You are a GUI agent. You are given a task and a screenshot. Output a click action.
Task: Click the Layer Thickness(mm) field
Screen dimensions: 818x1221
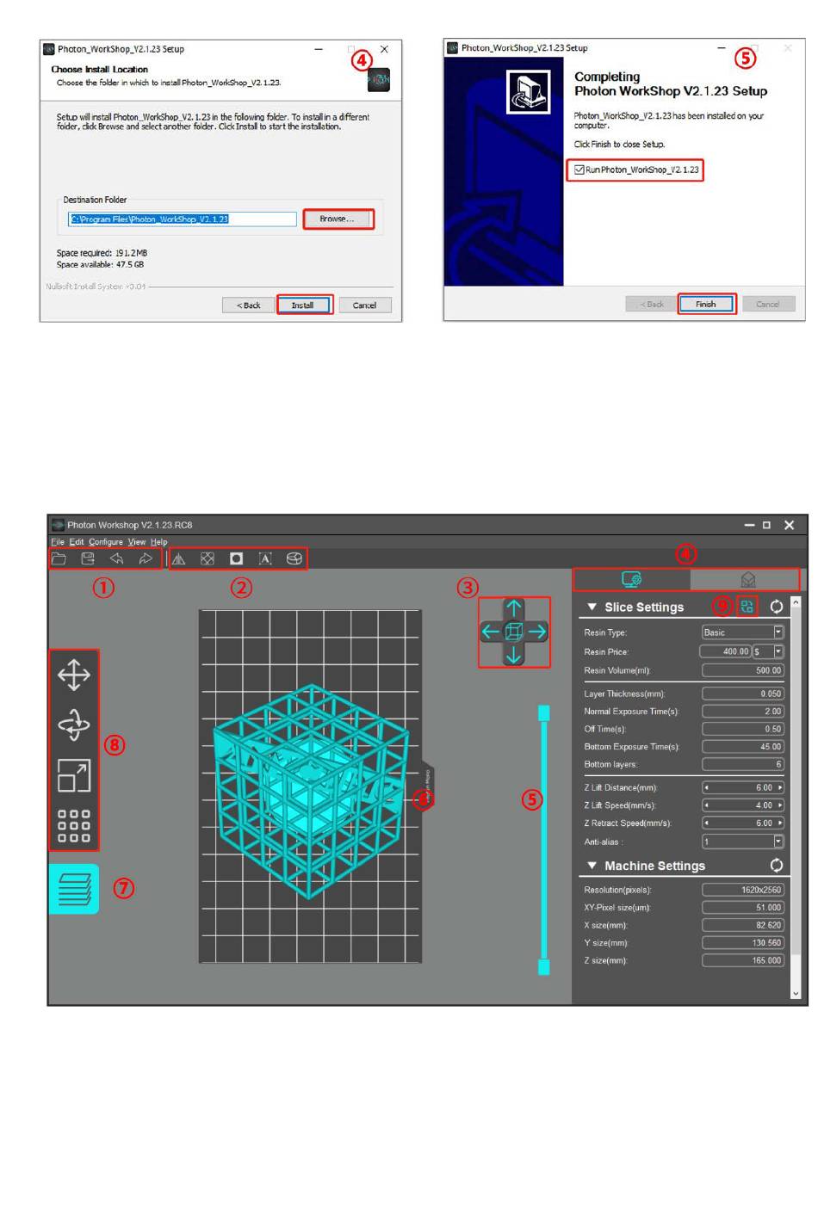pos(743,694)
